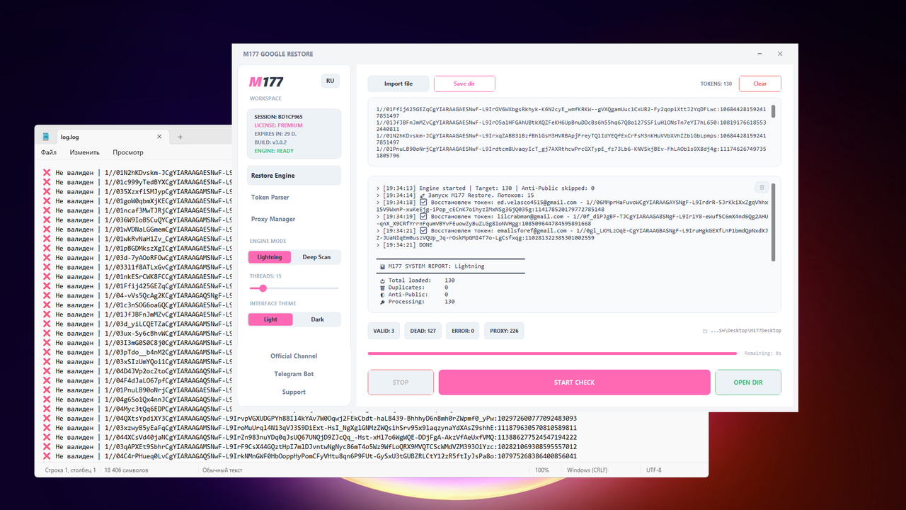Click the PROXY: 226 counter
The image size is (906, 510).
coord(504,331)
